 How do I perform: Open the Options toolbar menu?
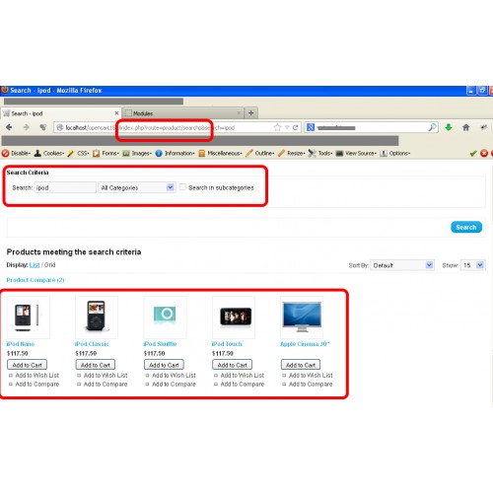[x=395, y=153]
